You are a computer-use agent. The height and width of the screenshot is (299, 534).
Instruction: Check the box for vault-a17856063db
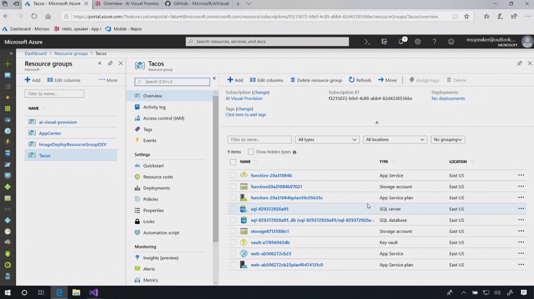point(233,243)
